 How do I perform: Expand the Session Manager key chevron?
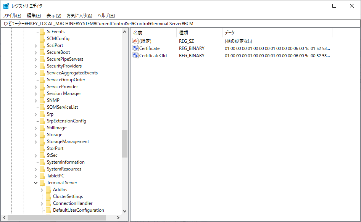point(36,93)
